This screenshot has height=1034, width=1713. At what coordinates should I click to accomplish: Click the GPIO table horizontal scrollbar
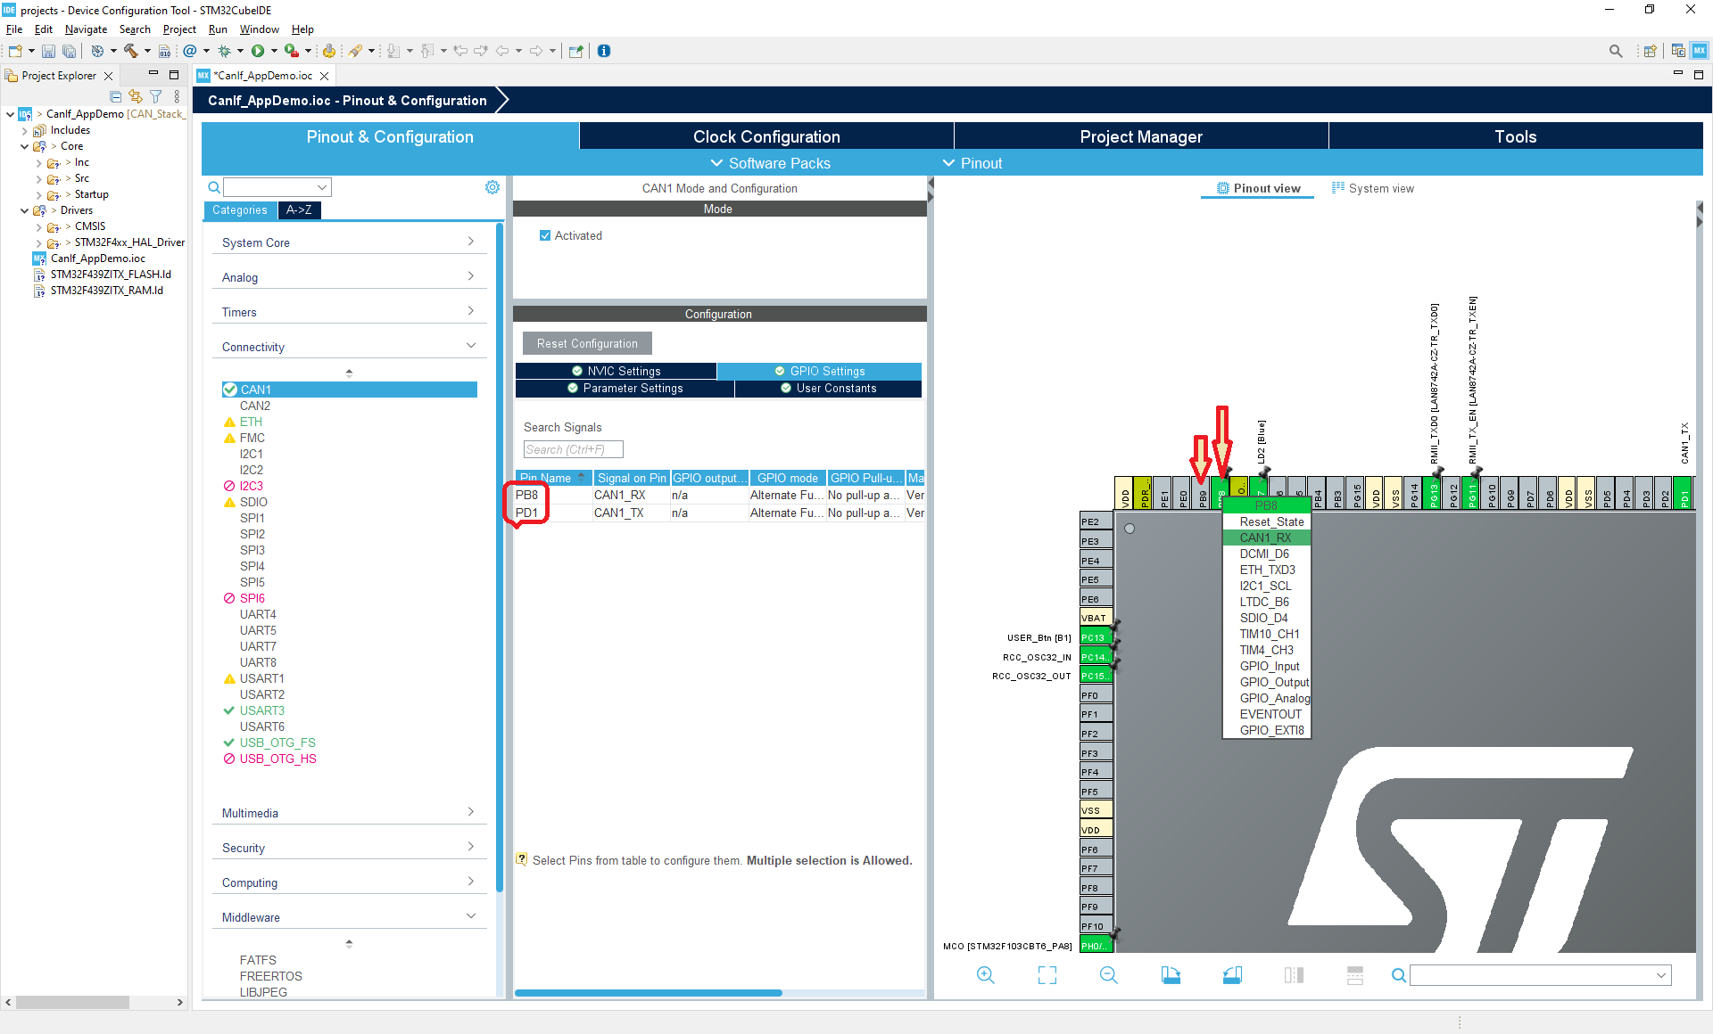click(x=649, y=992)
